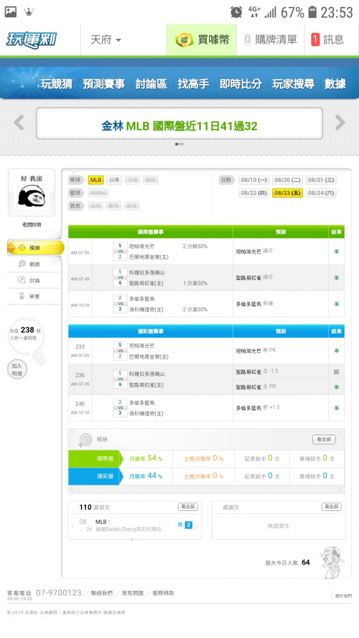This screenshot has width=359, height=638.
Task: Click the 月勝率 54% statistic
Action: [x=145, y=459]
